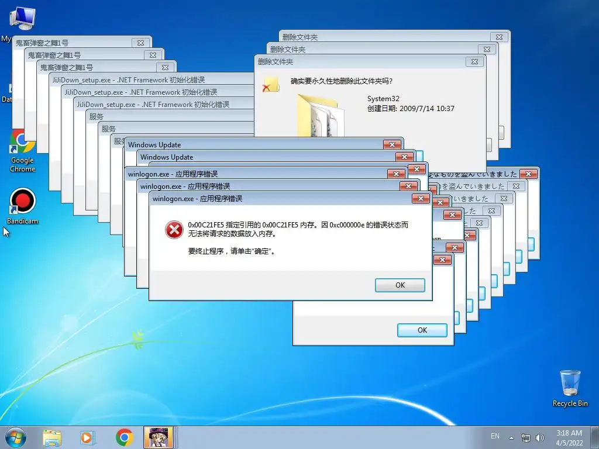The height and width of the screenshot is (449, 599).
Task: Close the middle winlogon.exe error dialog
Action: point(408,186)
